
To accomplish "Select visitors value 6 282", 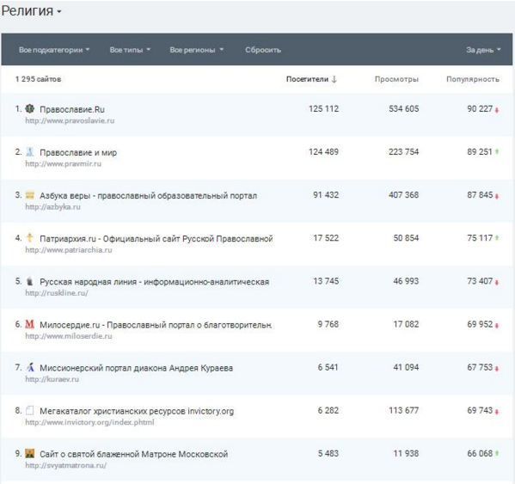I will pos(328,410).
